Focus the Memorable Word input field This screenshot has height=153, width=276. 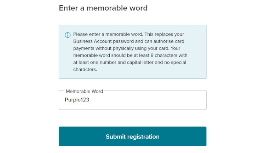133,100
